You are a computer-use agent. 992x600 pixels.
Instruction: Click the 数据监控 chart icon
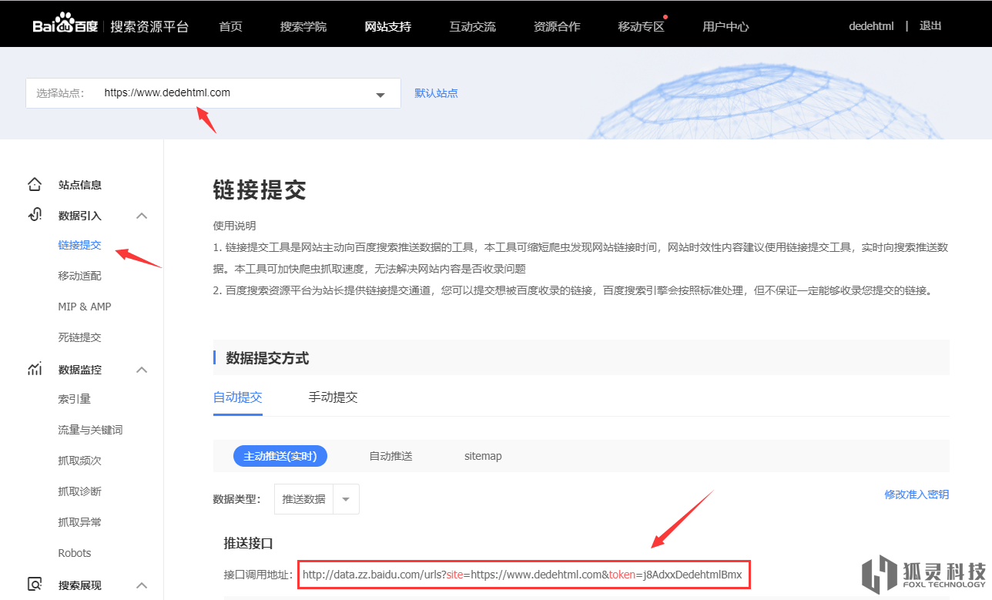coord(35,370)
